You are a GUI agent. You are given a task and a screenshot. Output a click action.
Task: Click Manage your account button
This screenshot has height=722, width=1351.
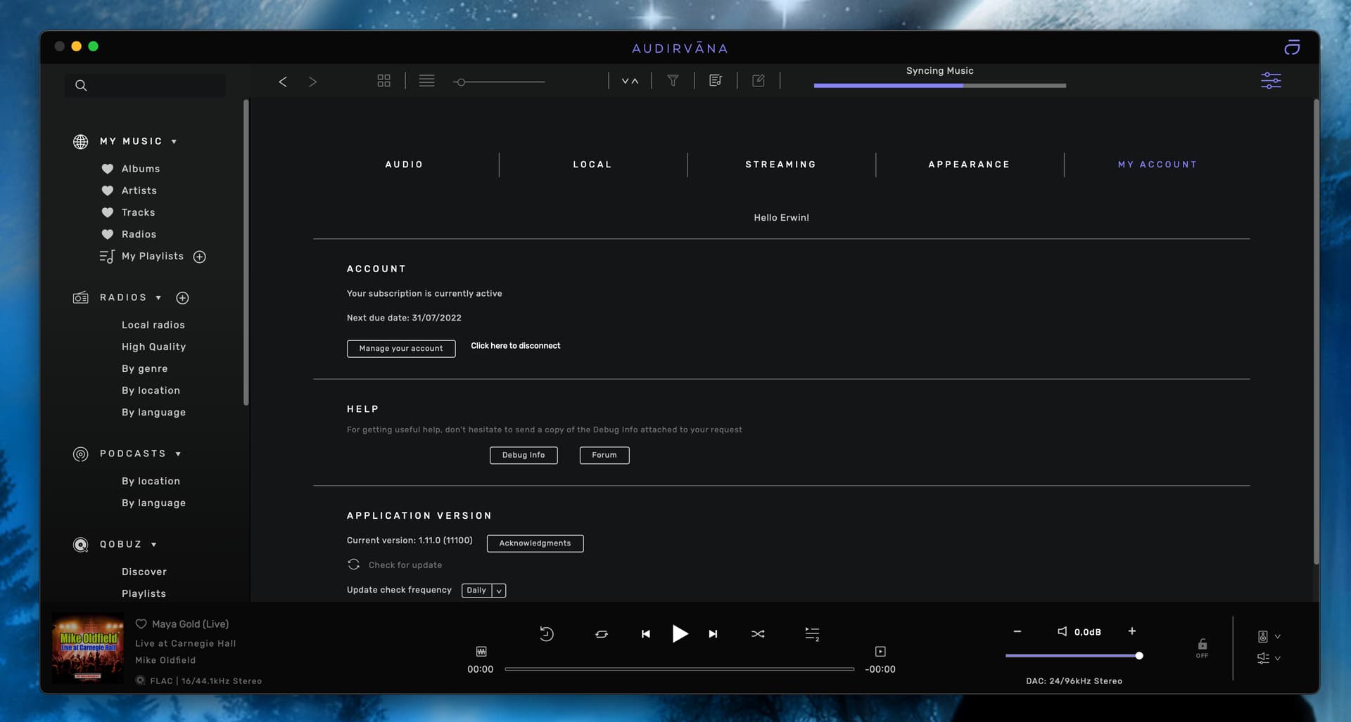click(x=401, y=349)
